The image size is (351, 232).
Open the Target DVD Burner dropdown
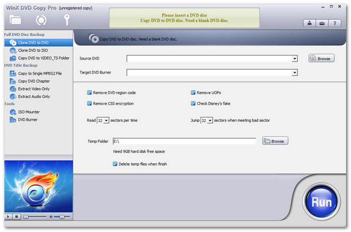click(295, 73)
